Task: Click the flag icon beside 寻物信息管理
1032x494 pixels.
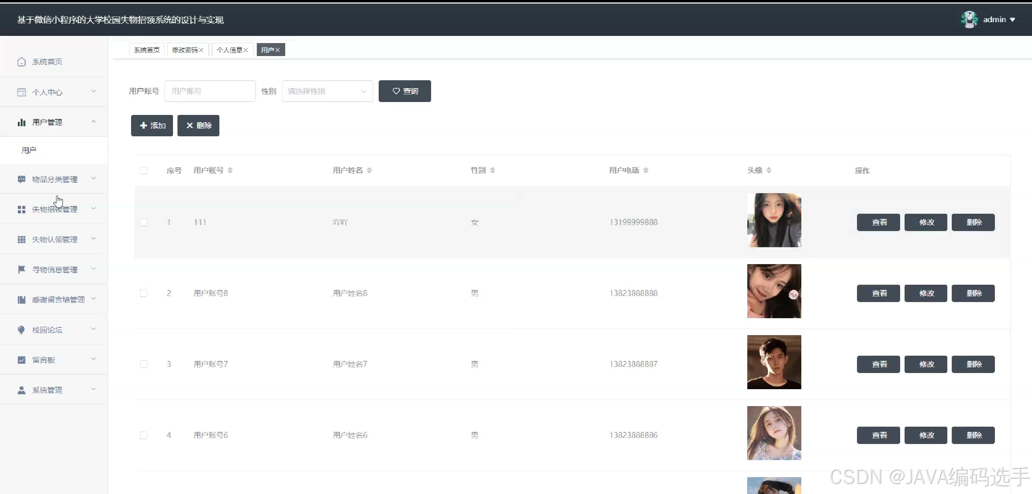Action: (x=22, y=269)
